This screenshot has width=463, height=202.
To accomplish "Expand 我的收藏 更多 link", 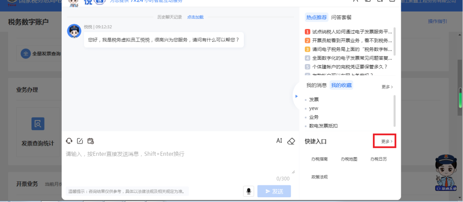I will click(x=387, y=87).
